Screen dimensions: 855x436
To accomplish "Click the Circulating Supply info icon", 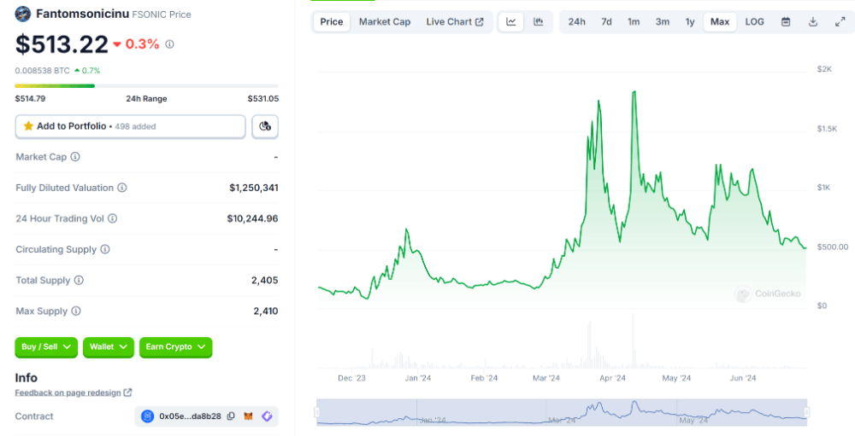I will pos(105,249).
